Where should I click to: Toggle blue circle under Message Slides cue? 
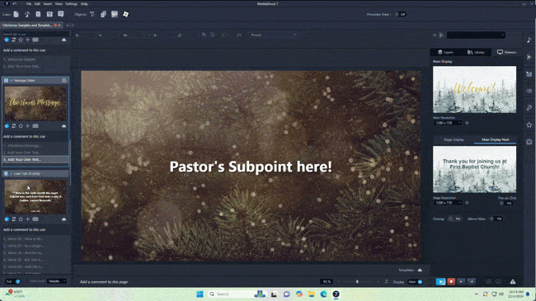(x=7, y=126)
